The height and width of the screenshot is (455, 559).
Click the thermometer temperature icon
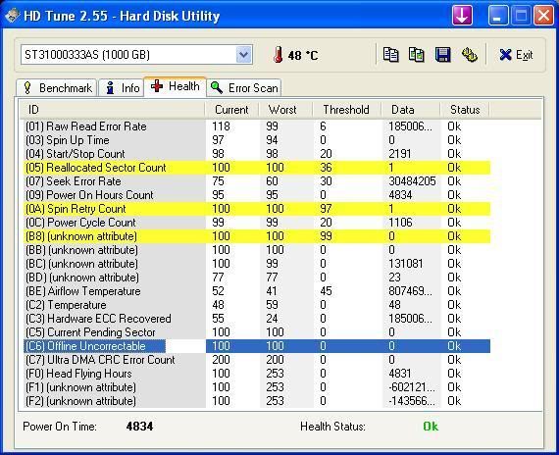click(x=279, y=55)
